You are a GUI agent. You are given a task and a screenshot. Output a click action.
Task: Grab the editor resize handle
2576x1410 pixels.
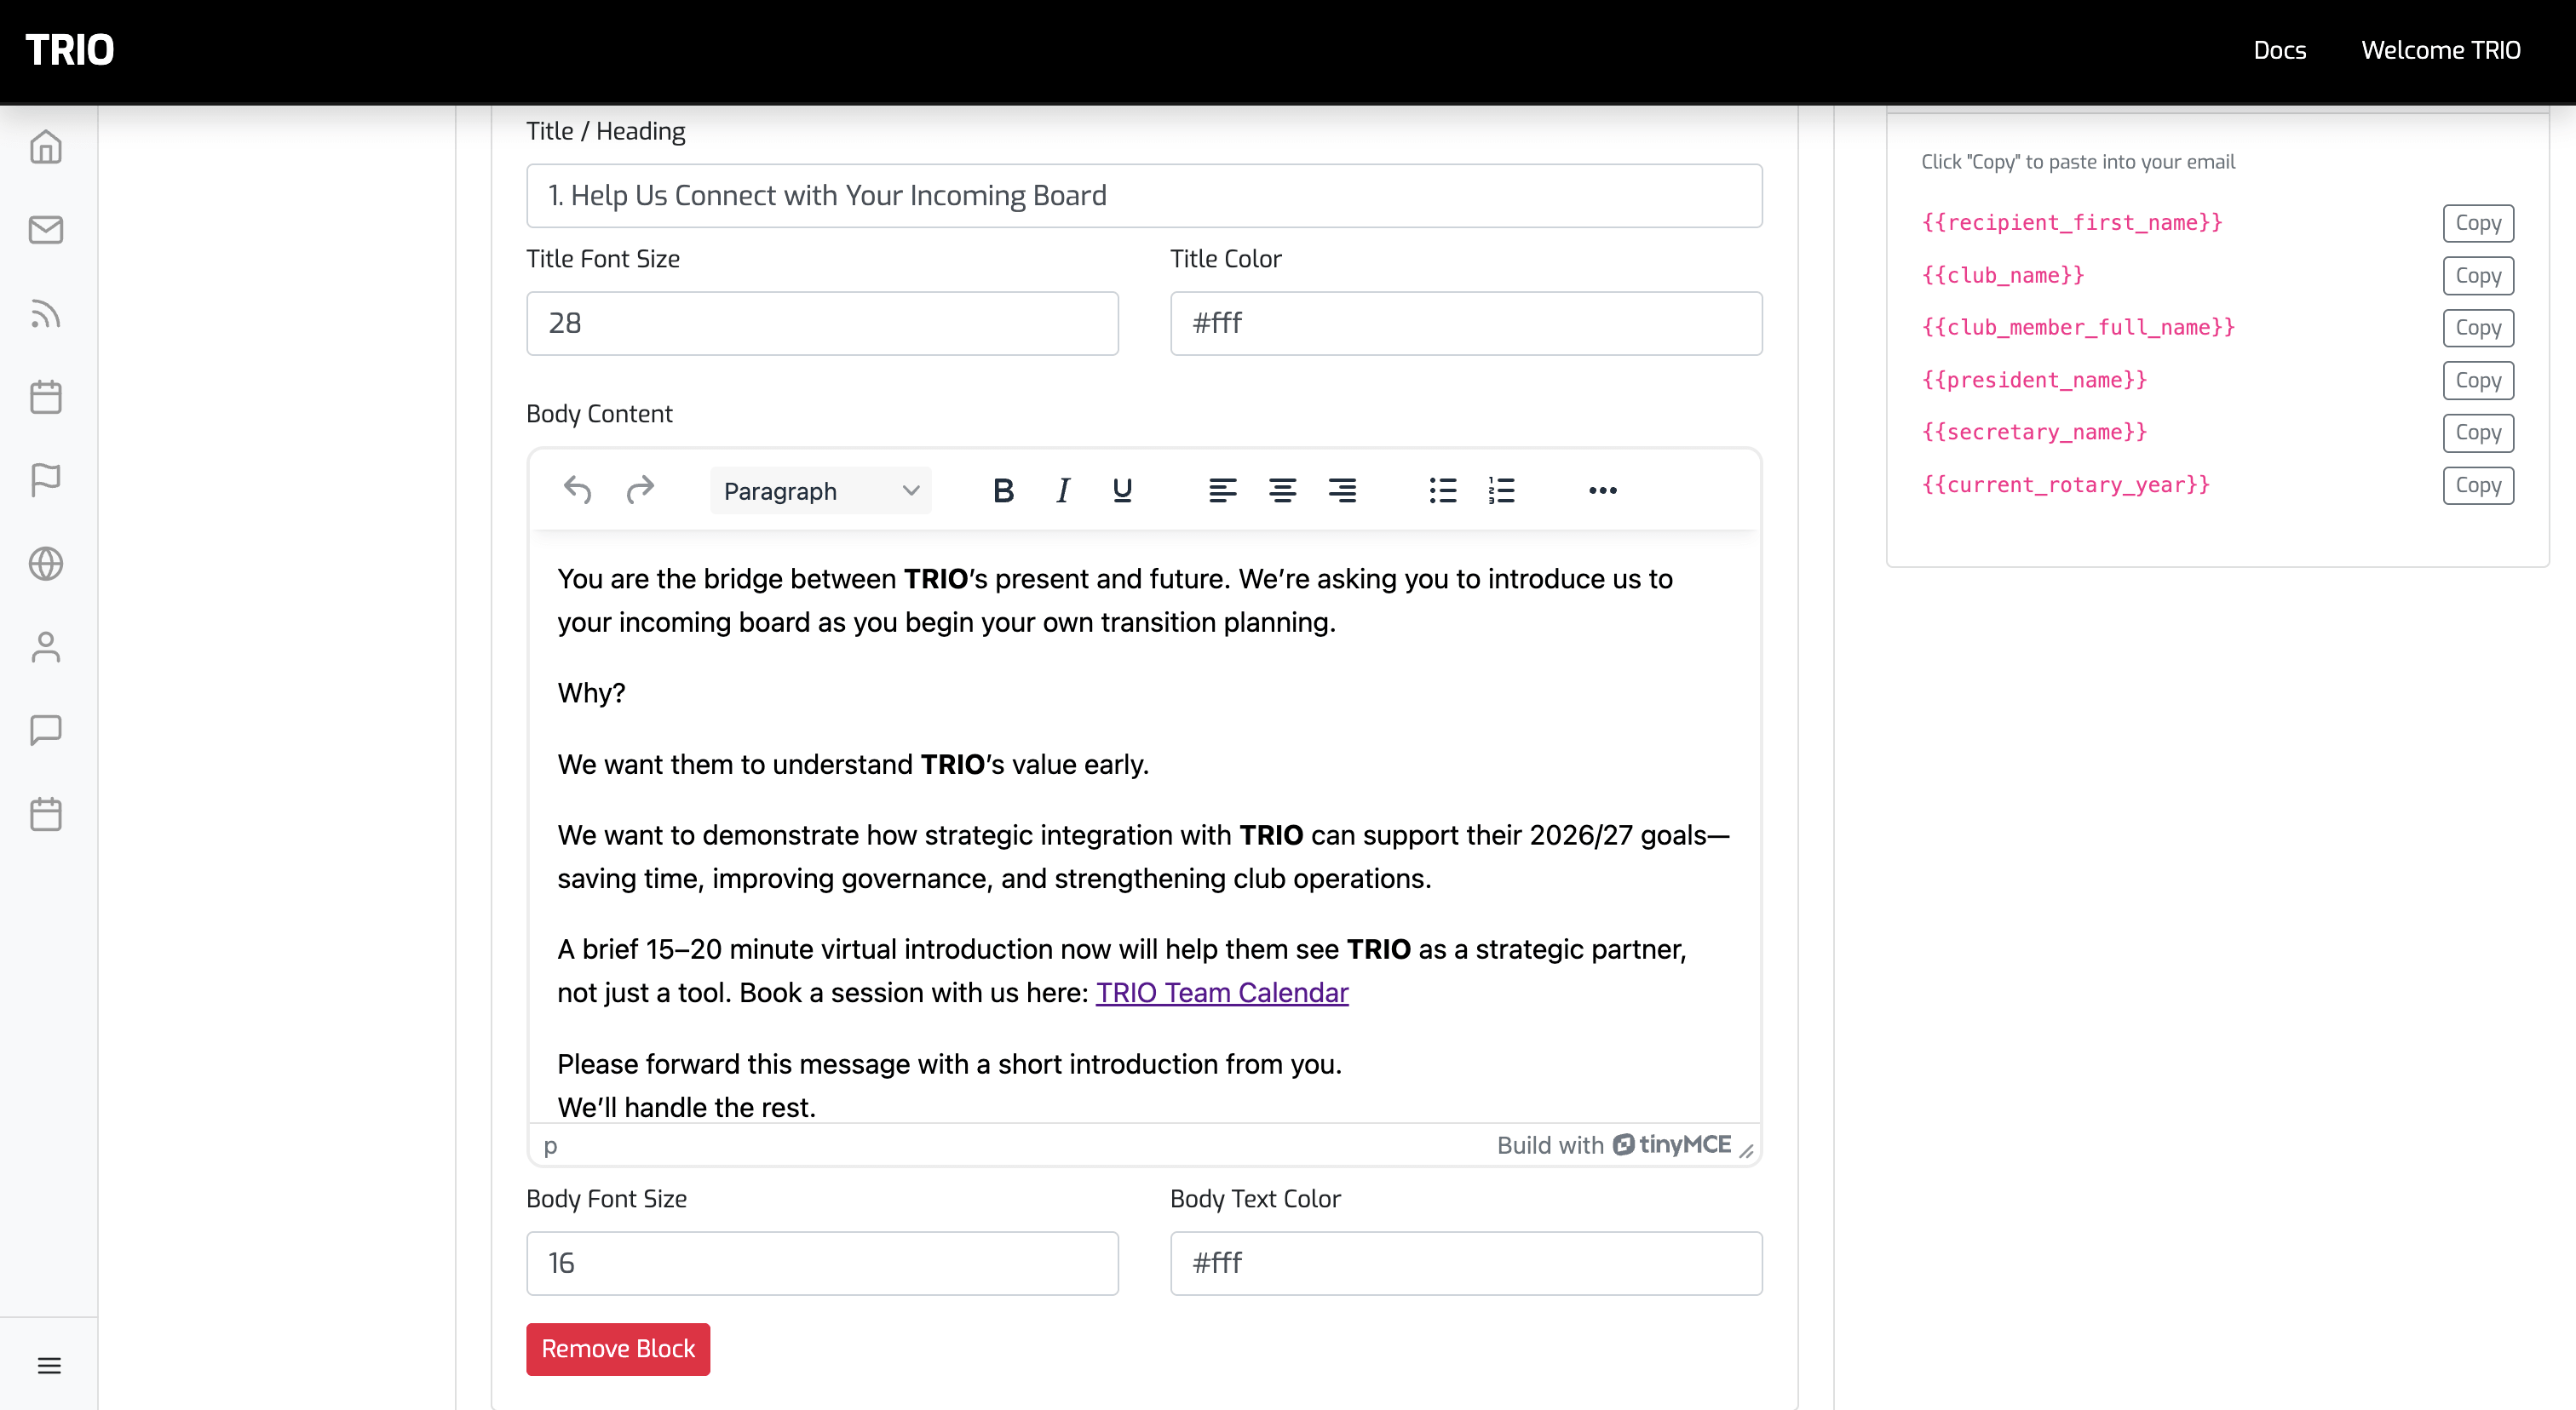pos(1746,1150)
